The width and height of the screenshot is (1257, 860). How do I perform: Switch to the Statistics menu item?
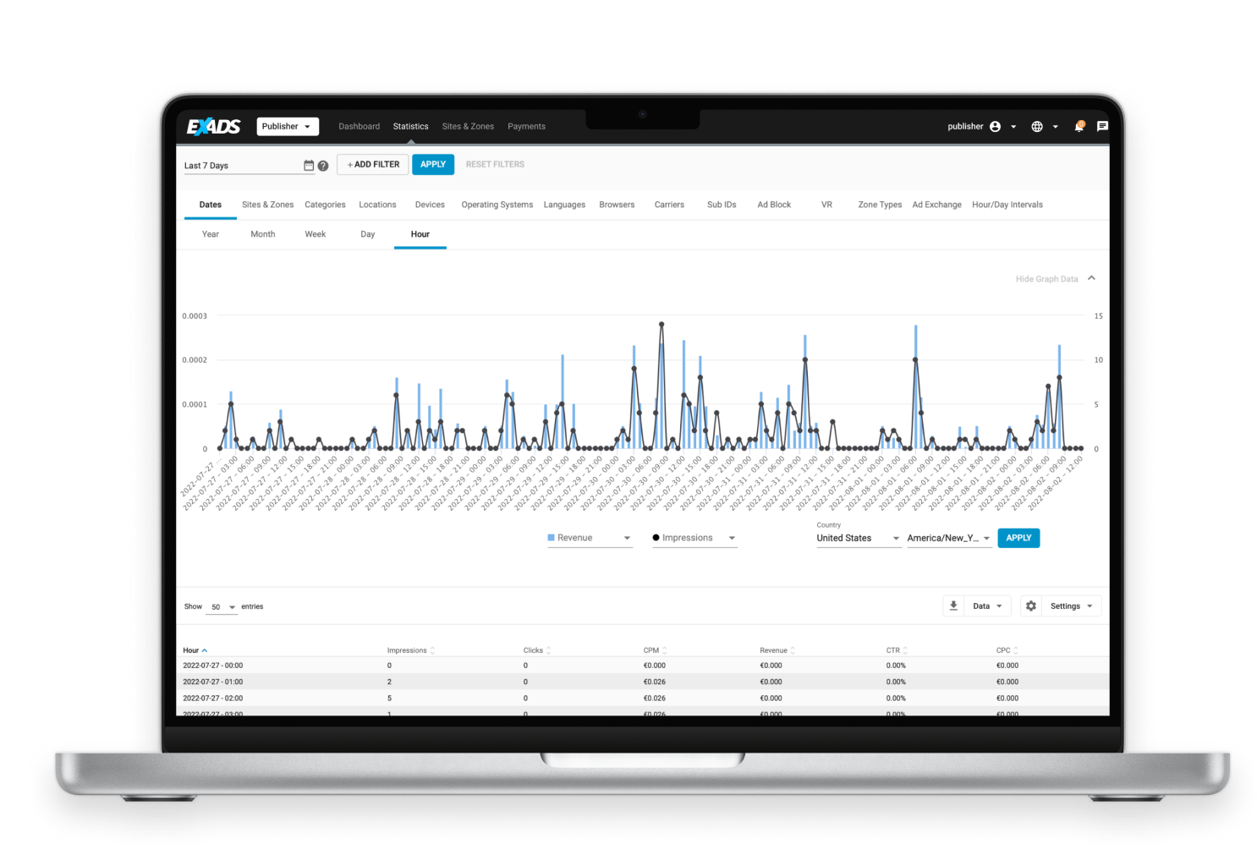[410, 126]
